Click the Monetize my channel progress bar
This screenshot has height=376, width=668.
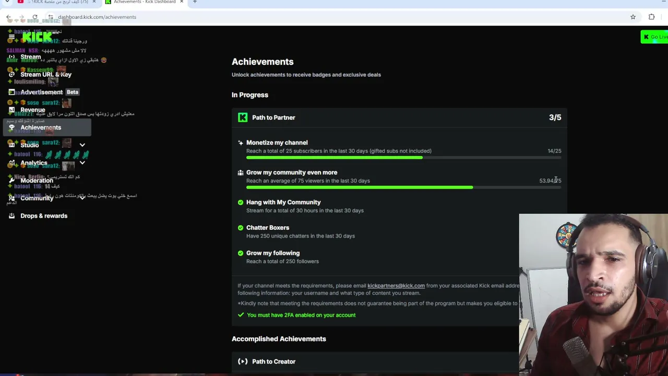click(404, 158)
